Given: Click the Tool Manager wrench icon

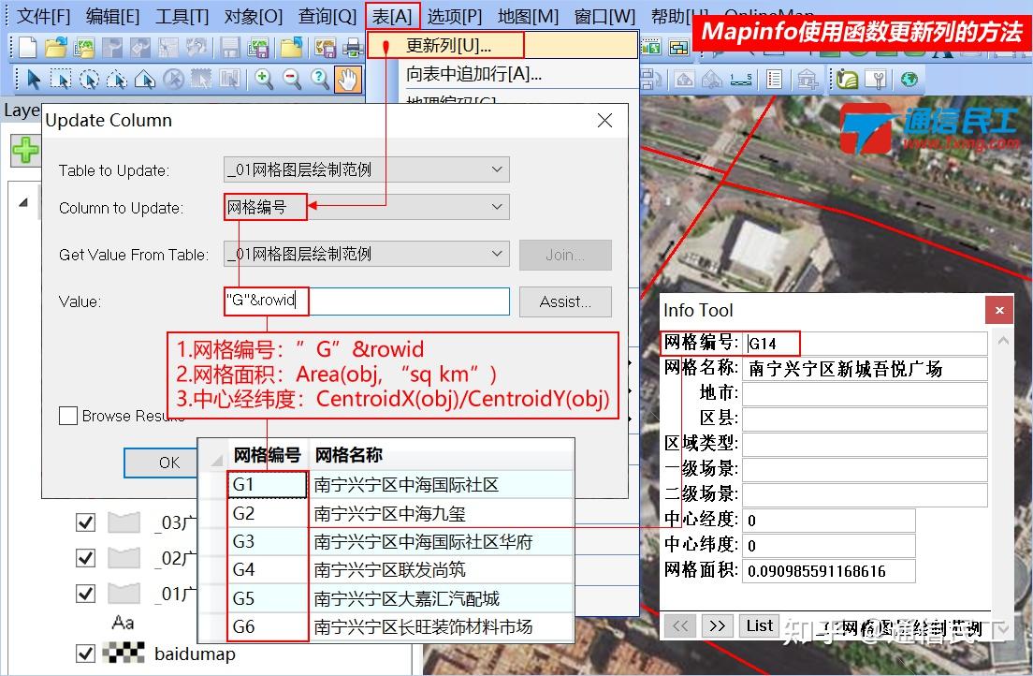Looking at the screenshot, I should click(876, 80).
